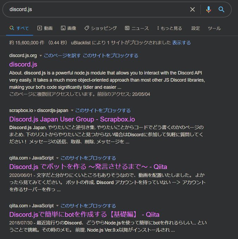This screenshot has height=239, width=238.
Task: Expand dropdown arrow next to discord.js.org
Action: click(x=40, y=56)
